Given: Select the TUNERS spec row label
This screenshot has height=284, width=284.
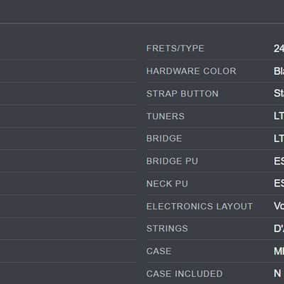Looking at the screenshot, I should pos(165,116).
